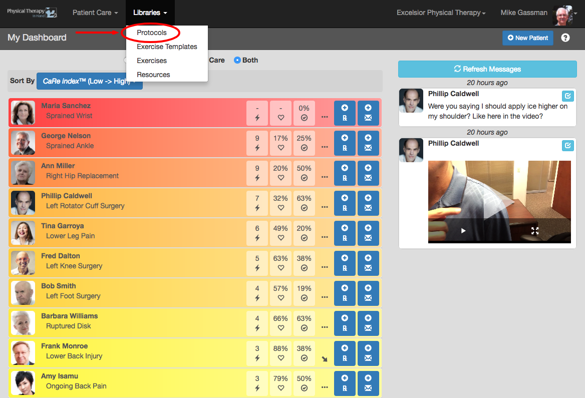The height and width of the screenshot is (398, 585).
Task: Open Resources from the Libraries menu
Action: click(x=153, y=75)
